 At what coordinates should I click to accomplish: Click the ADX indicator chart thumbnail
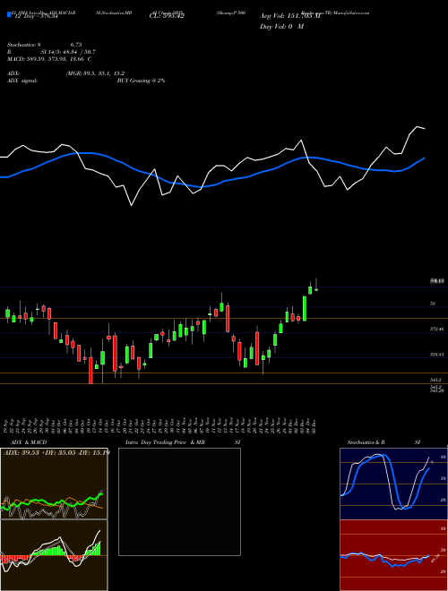(54, 484)
